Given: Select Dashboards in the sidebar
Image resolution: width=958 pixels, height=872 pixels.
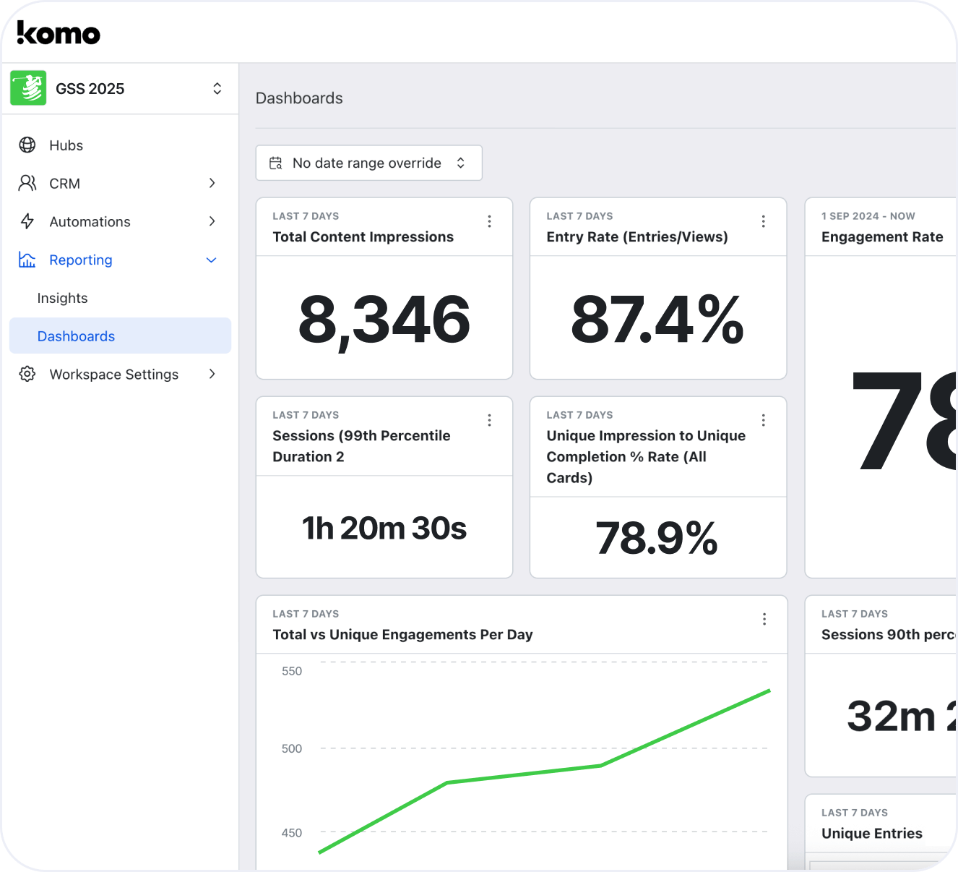Looking at the screenshot, I should 120,335.
